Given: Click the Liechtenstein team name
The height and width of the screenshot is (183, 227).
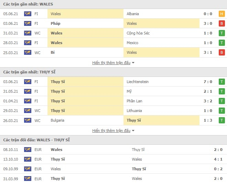Looking at the screenshot, I should [138, 82].
